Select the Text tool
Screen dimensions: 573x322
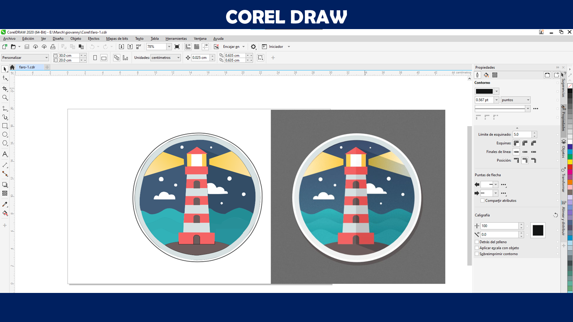(5, 154)
